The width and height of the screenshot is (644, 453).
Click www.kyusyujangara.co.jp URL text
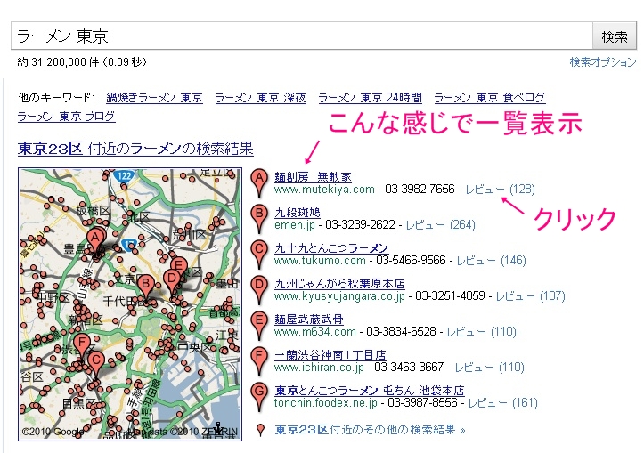[x=339, y=295]
